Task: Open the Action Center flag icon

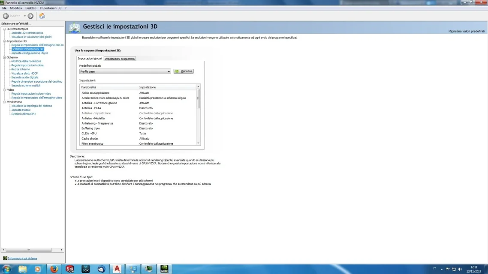Action: tap(448, 269)
